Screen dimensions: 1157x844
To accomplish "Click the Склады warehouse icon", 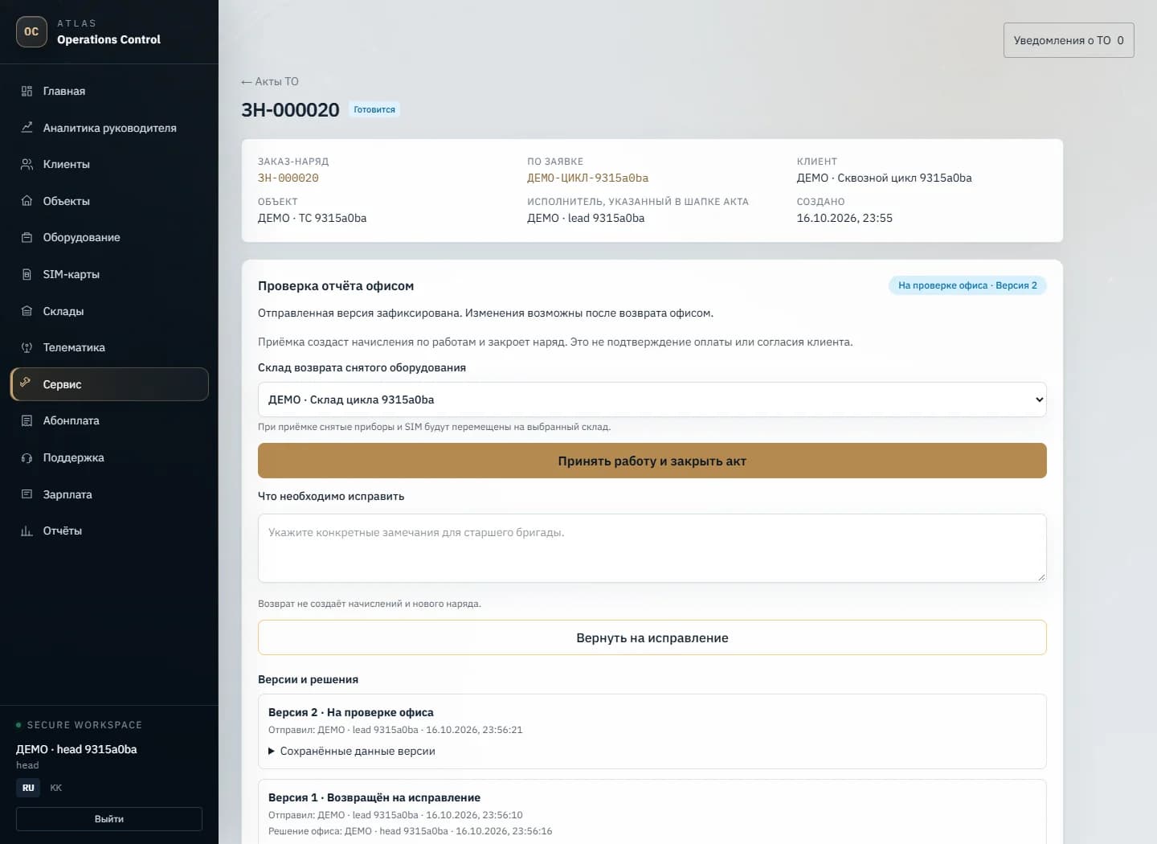I will pyautogui.click(x=27, y=311).
